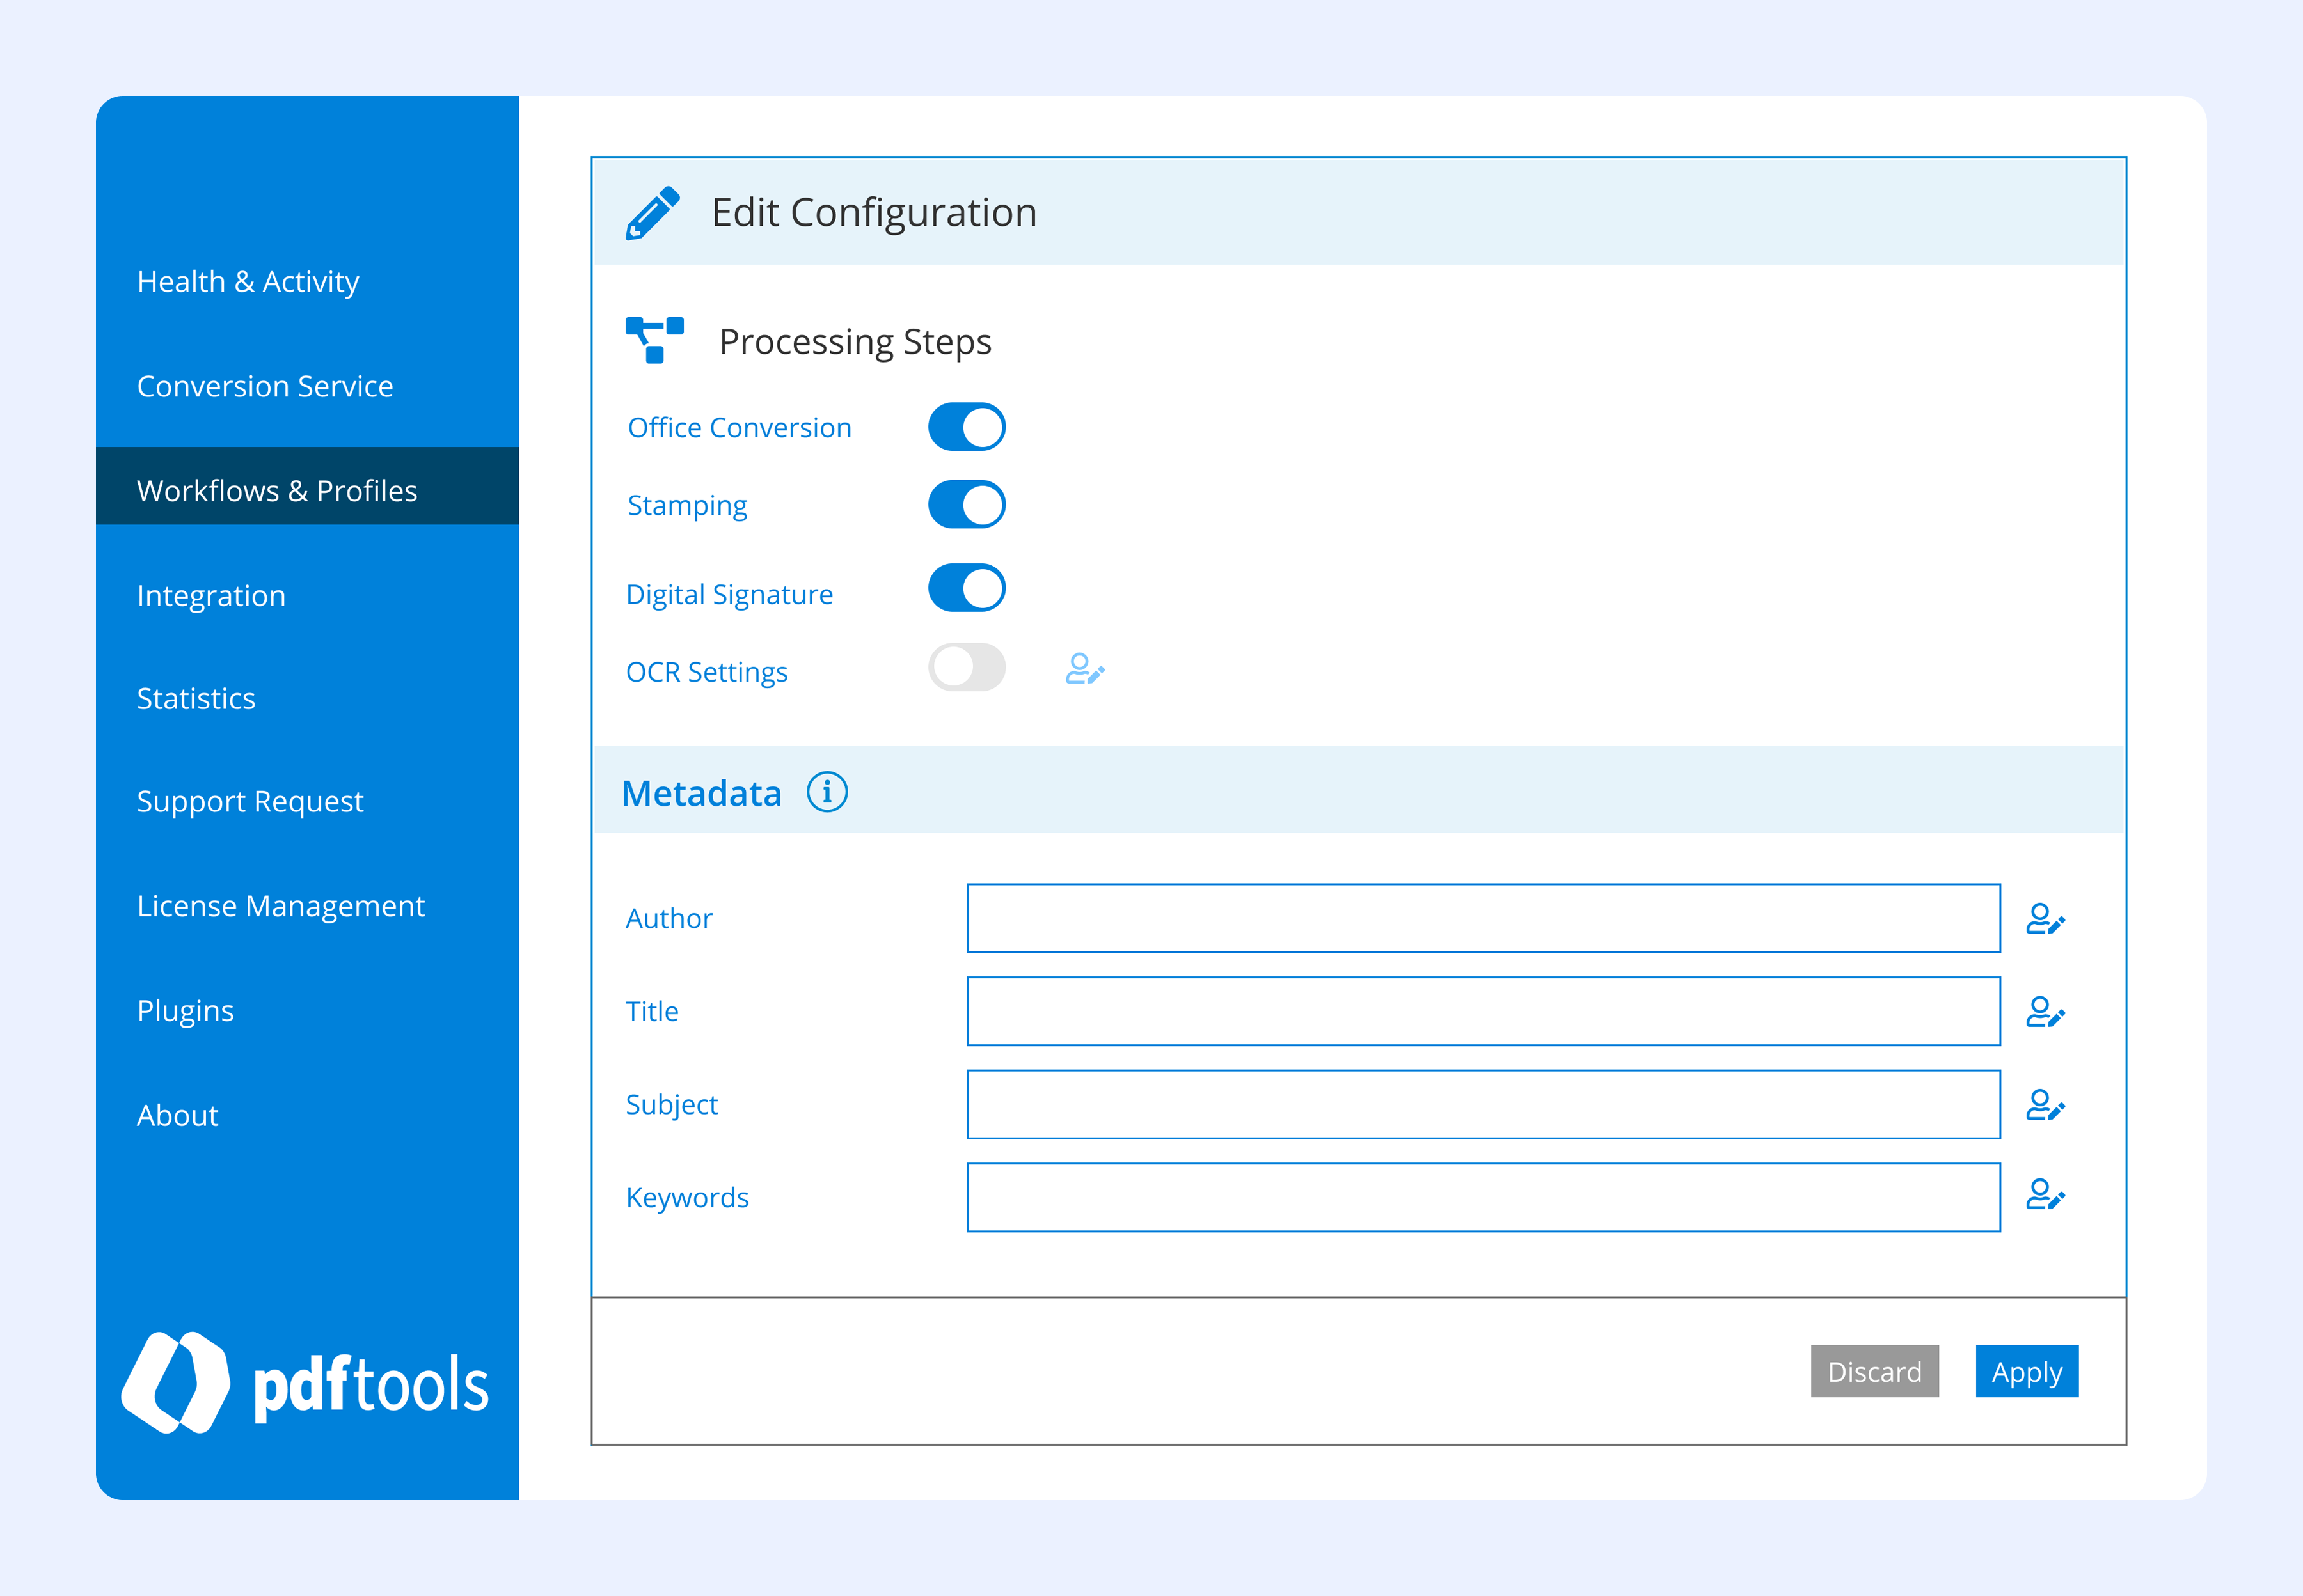Disable the Office Conversion toggle
2303x1596 pixels.
click(965, 426)
